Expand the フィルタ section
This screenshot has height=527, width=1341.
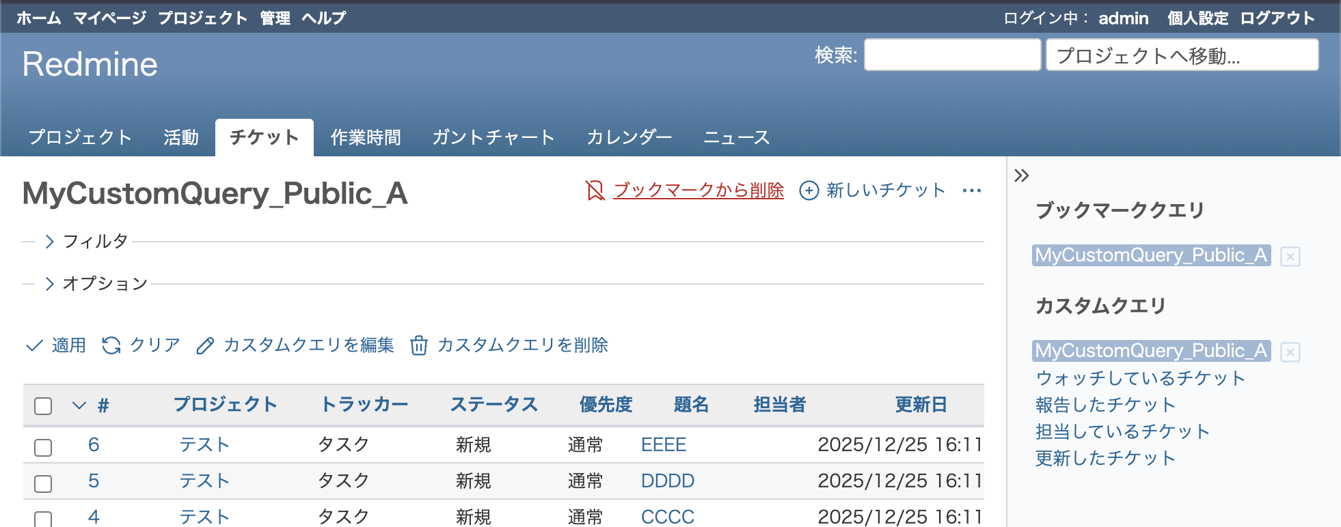click(x=49, y=242)
